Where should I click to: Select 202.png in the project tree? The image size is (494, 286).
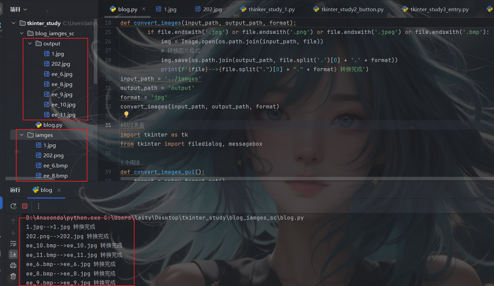click(x=54, y=155)
